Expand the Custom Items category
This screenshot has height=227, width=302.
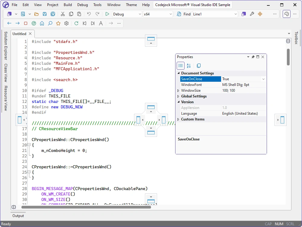178,119
